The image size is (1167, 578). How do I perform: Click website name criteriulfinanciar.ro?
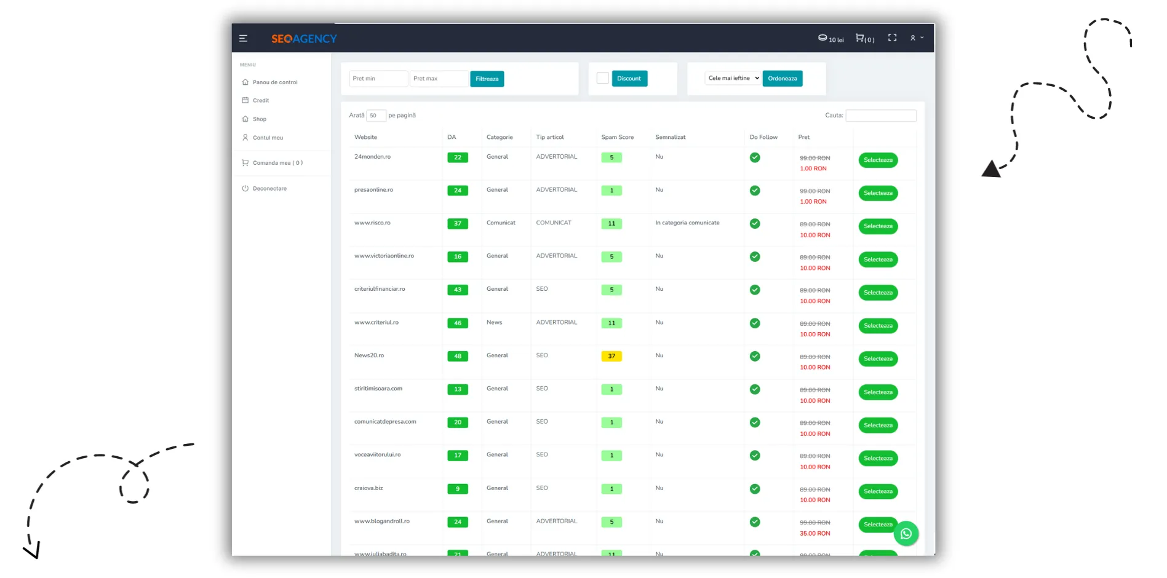380,289
